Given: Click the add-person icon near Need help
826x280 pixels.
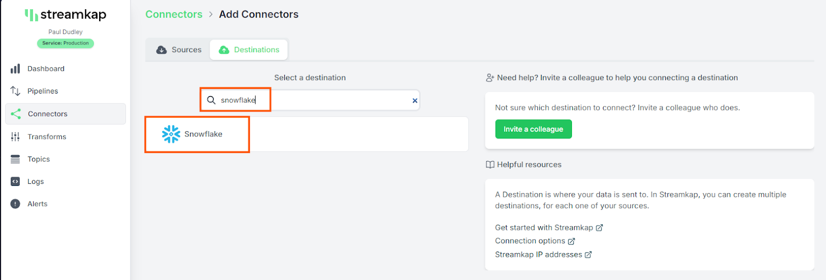Looking at the screenshot, I should [490, 78].
